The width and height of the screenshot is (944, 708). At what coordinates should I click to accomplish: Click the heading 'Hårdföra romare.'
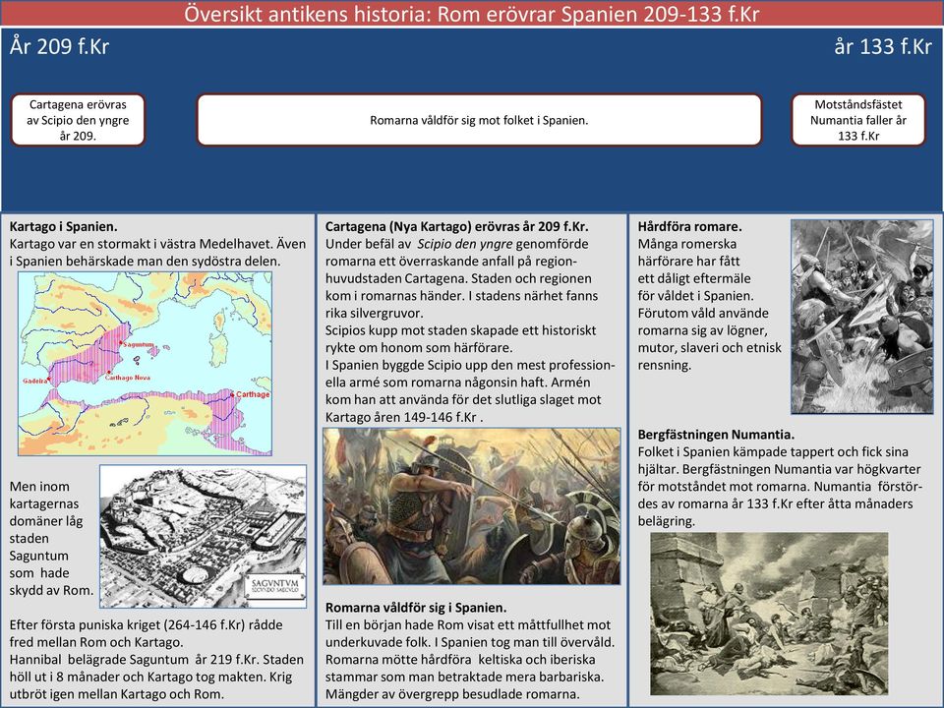690,227
